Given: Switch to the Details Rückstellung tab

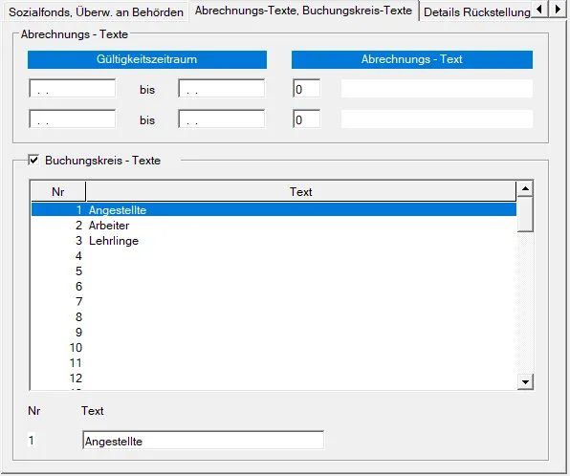Looking at the screenshot, I should pos(477,12).
